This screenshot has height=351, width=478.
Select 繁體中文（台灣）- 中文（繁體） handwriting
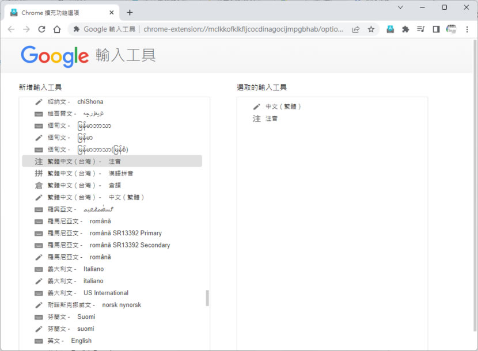pyautogui.click(x=112, y=197)
